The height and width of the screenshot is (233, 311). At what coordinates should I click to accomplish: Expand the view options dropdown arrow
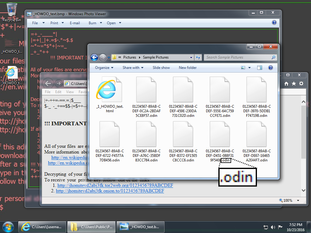[x=250, y=68]
